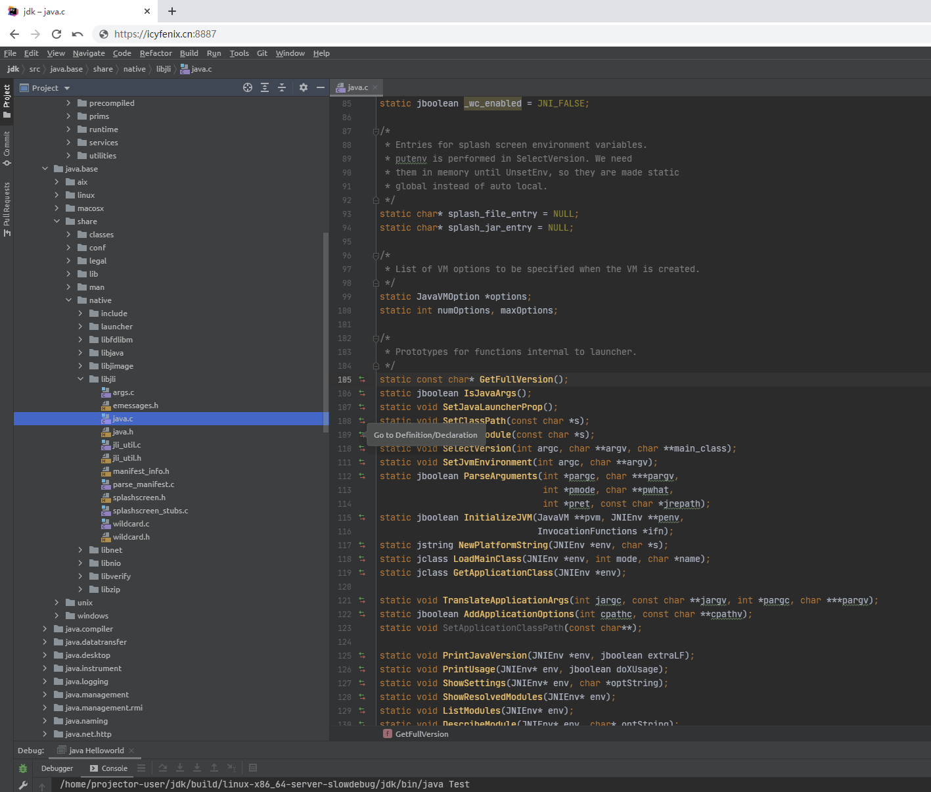Screen dimensions: 931x792
Task: Expand the precompiled folder
Action: click(68, 103)
